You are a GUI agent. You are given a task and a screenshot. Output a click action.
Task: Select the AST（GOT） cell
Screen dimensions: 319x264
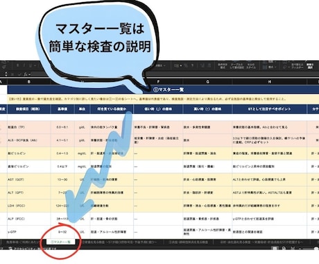point(29,179)
